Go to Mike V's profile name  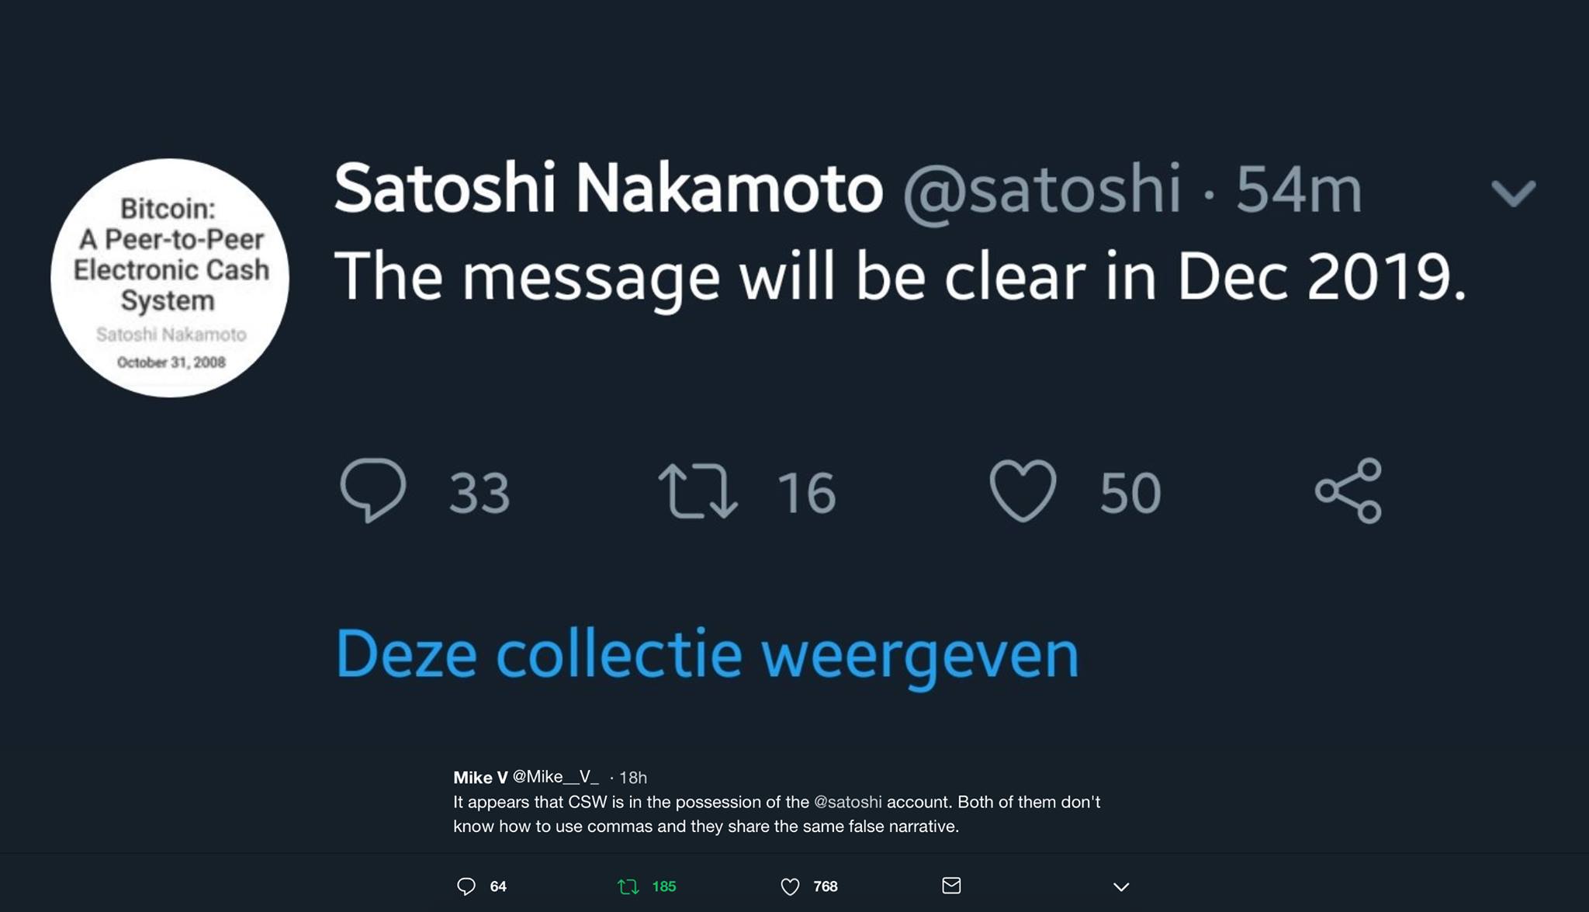[x=480, y=777]
